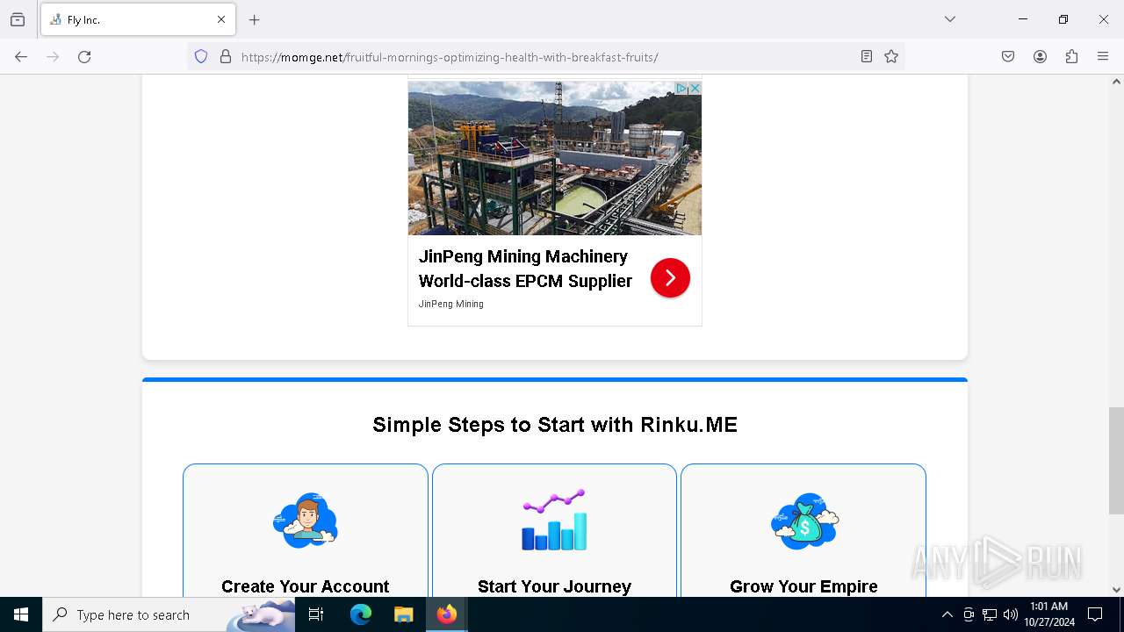This screenshot has height=632, width=1124.
Task: Click the meet now tray icon
Action: click(969, 614)
